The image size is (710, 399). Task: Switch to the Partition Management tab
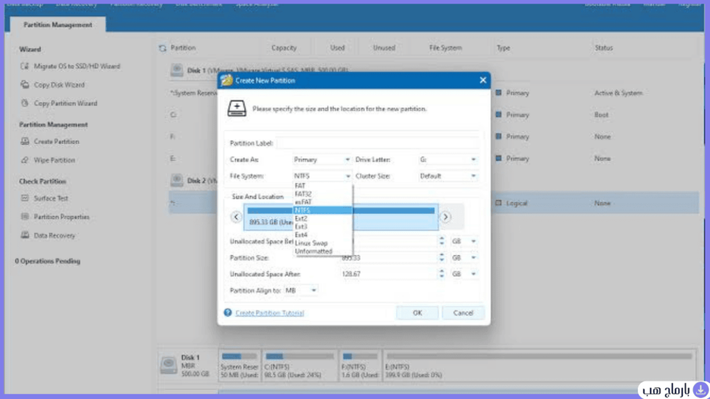(58, 25)
